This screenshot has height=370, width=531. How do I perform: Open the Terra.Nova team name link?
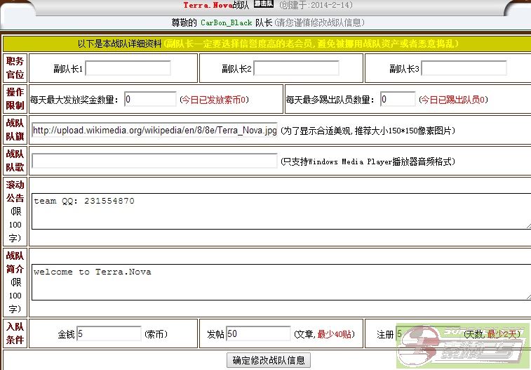click(208, 5)
